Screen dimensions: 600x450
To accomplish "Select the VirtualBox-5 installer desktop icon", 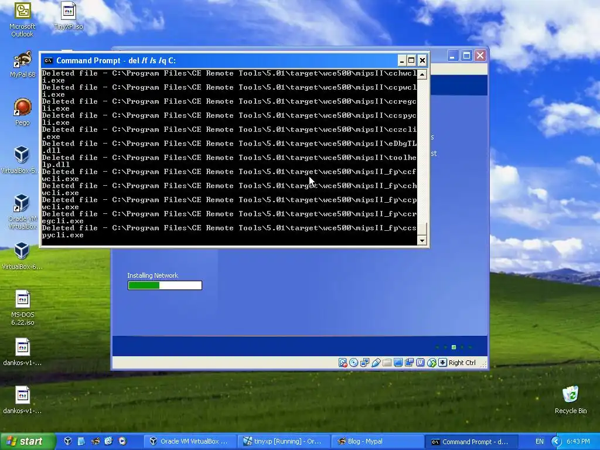I will point(22,160).
